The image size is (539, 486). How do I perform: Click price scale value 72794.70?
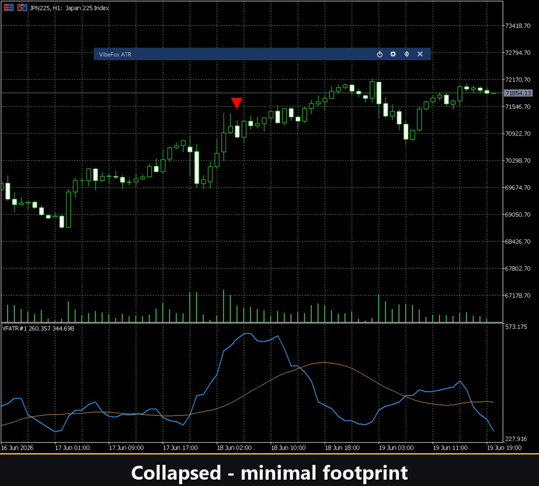pyautogui.click(x=518, y=53)
